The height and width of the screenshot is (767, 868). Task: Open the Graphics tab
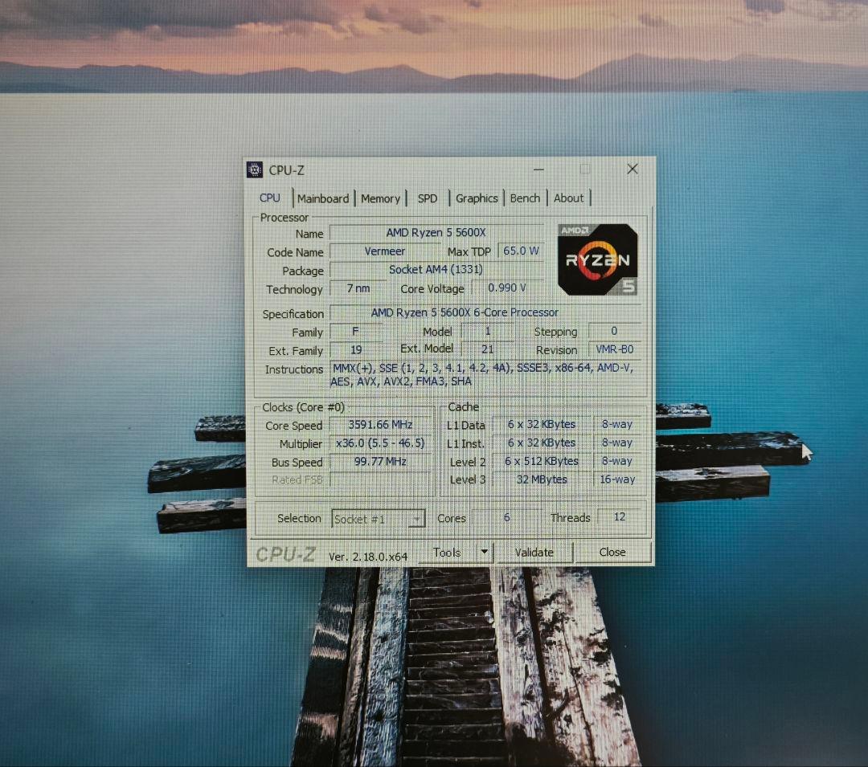(477, 198)
